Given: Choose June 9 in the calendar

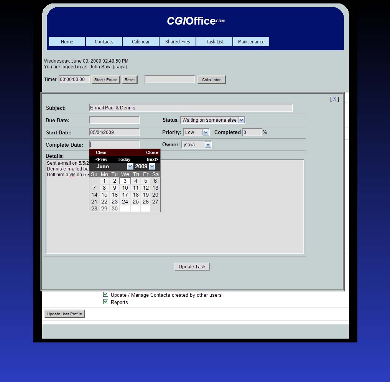Looking at the screenshot, I should click(x=115, y=188).
